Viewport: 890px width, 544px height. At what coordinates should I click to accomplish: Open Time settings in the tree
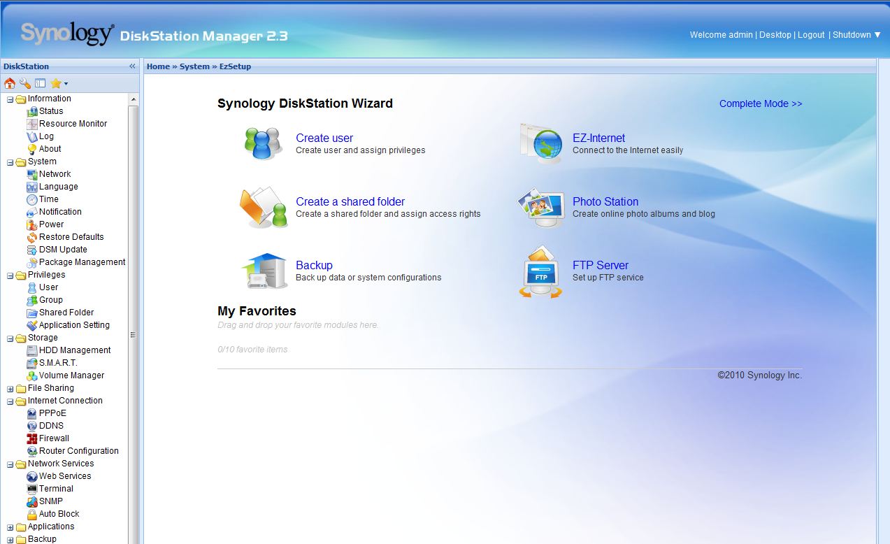(x=49, y=199)
